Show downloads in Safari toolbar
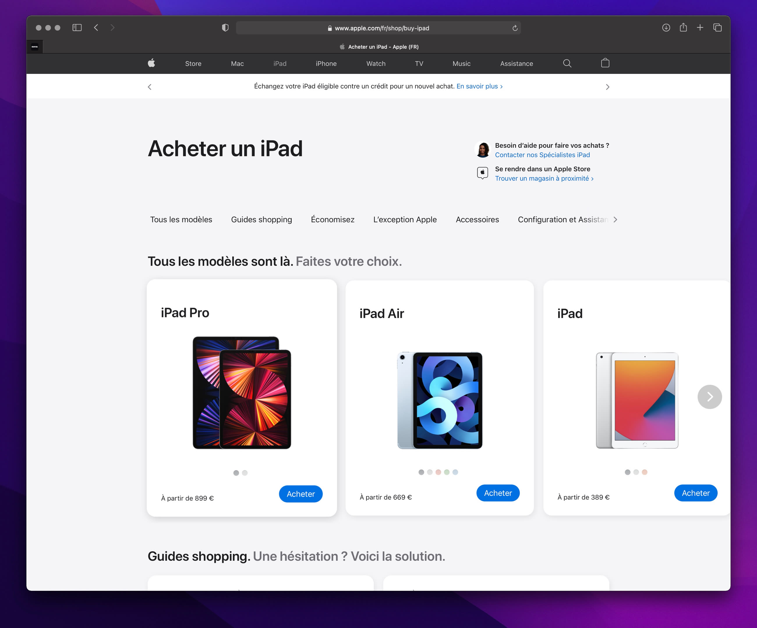Viewport: 757px width, 628px height. (x=666, y=28)
